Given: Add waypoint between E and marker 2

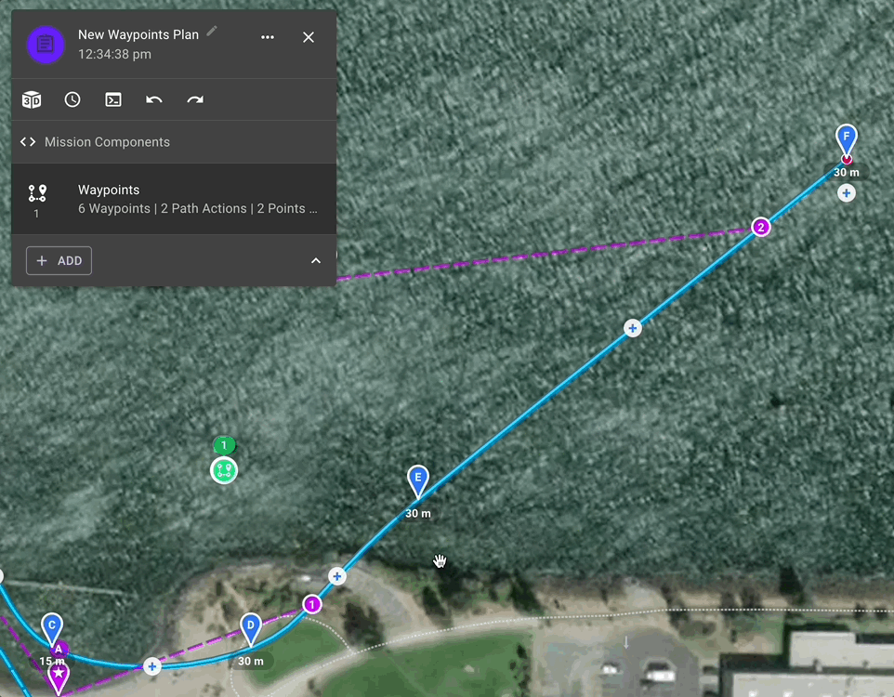Looking at the screenshot, I should click(632, 328).
